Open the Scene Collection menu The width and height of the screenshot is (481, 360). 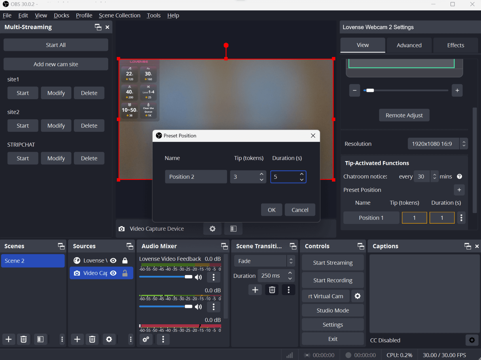tap(119, 15)
